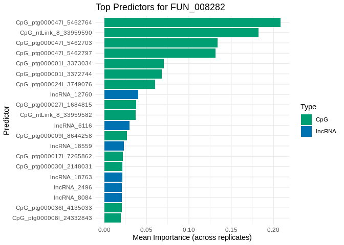Select the lncRNA_8084 bar
The height and width of the screenshot is (245, 344).
113,198
